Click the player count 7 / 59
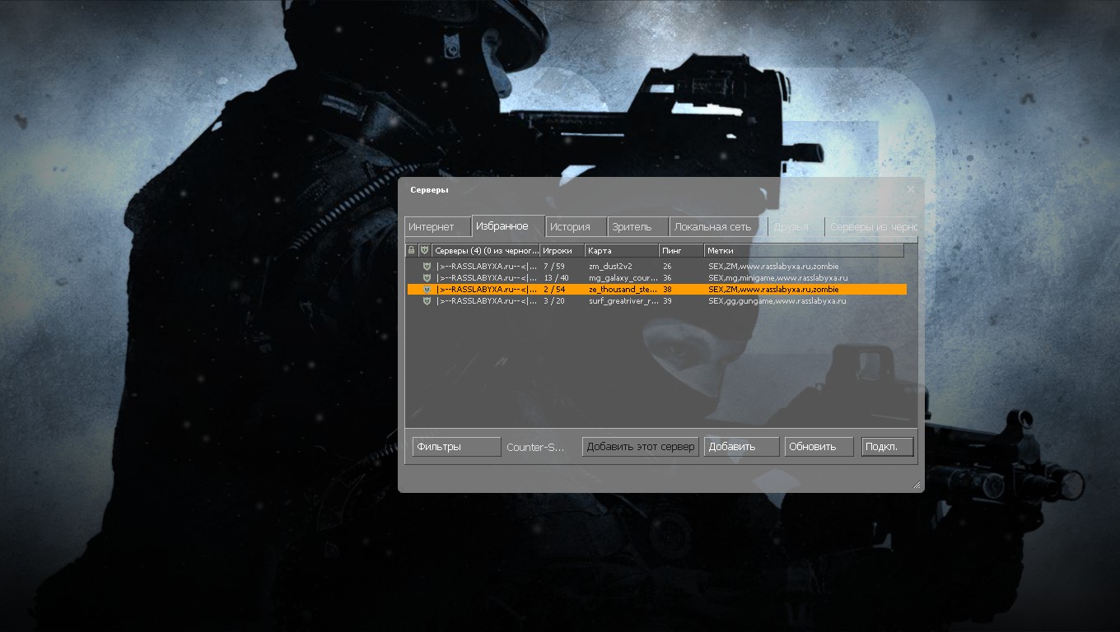 click(554, 267)
